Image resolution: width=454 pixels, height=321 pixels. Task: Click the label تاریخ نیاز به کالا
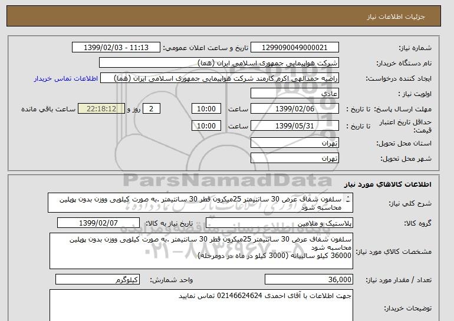click(169, 223)
